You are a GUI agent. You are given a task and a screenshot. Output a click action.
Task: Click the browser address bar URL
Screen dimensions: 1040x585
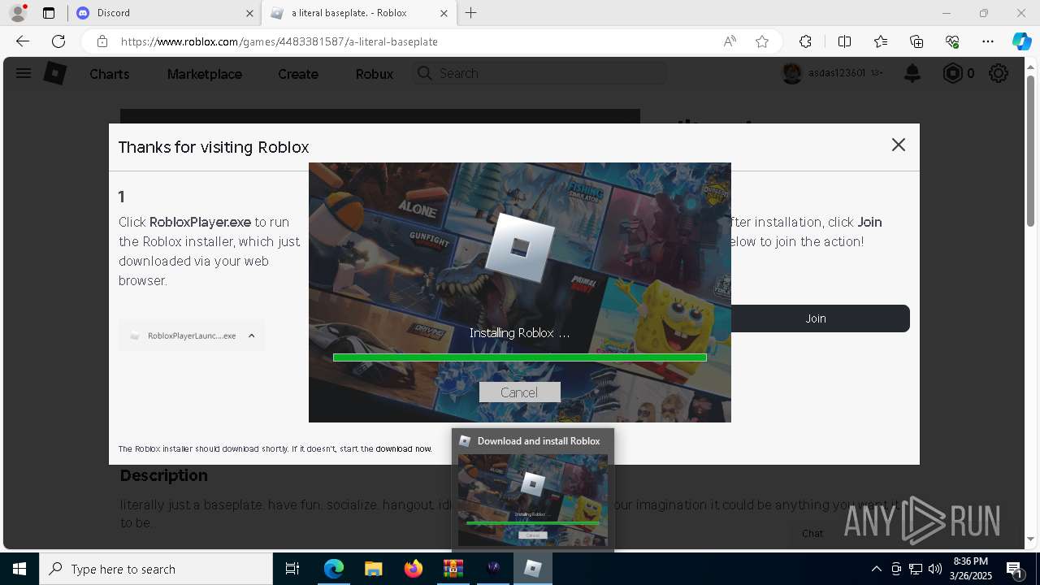tap(279, 41)
